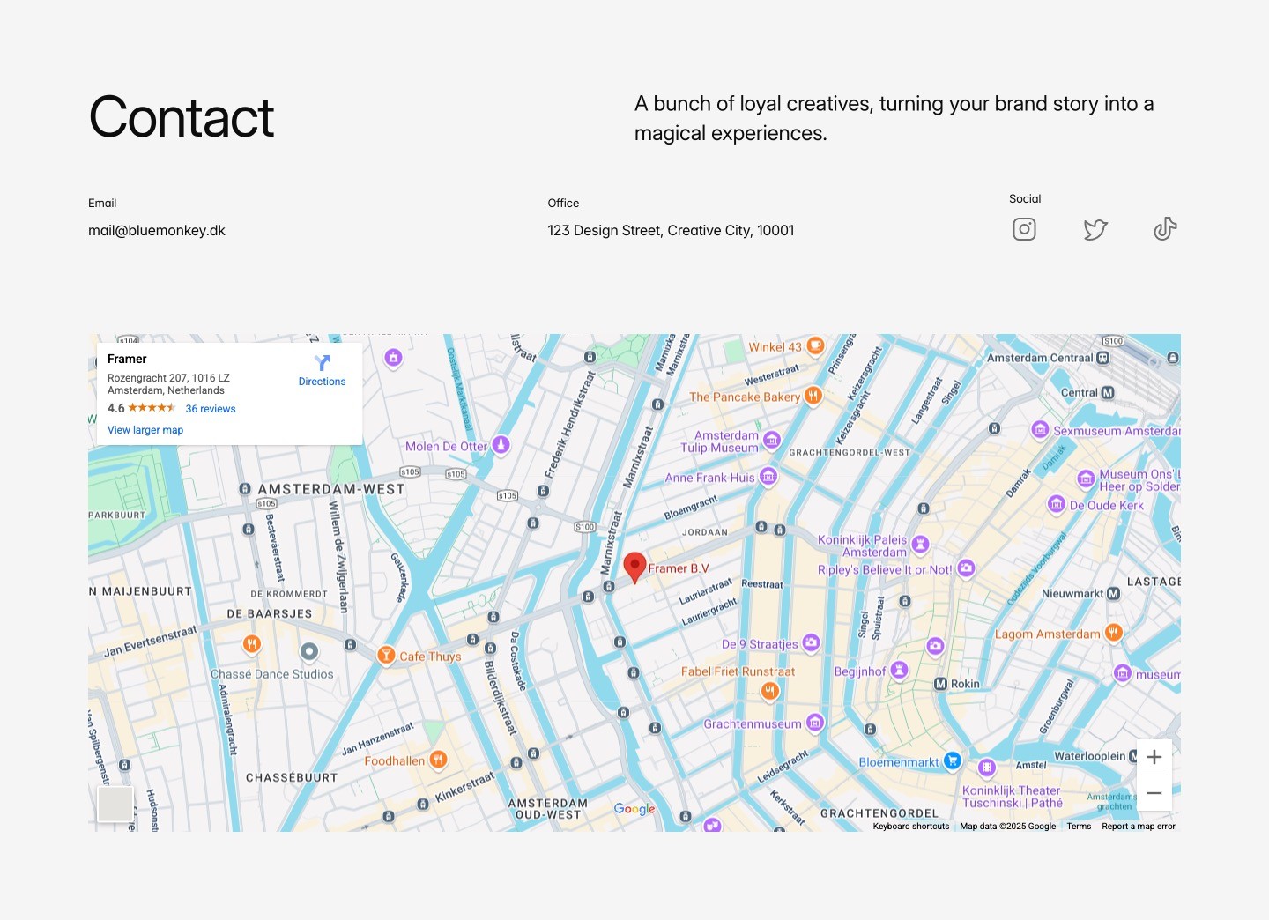Select De Oude Kerk marker
This screenshot has height=920, width=1269.
click(x=1056, y=504)
